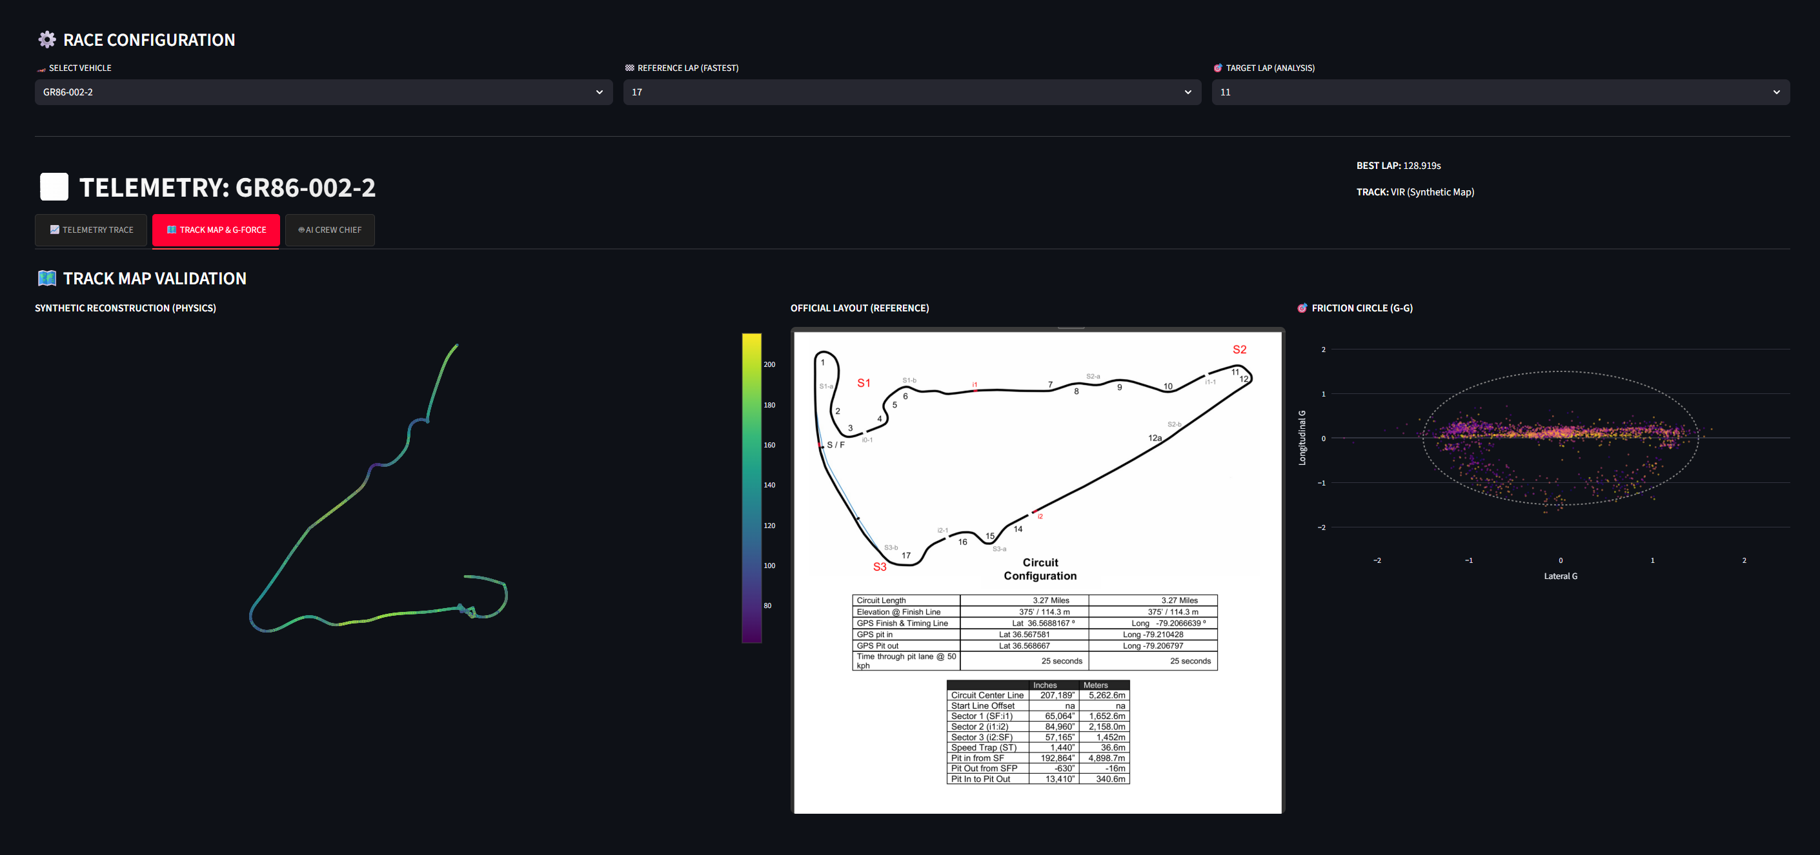Open the Select Vehicle dropdown showing GR86-002-2
1820x855 pixels.
[323, 92]
